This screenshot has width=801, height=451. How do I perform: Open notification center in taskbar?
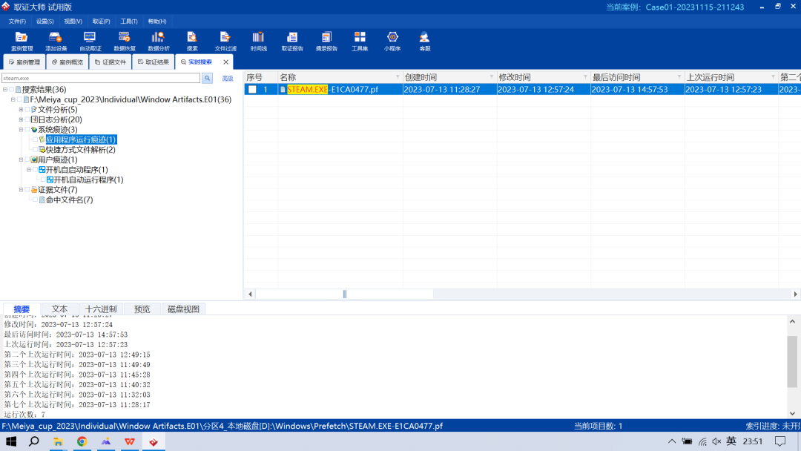(780, 442)
